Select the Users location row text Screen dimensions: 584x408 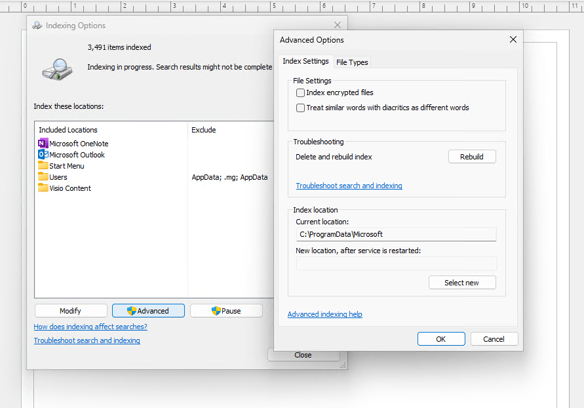pos(58,177)
